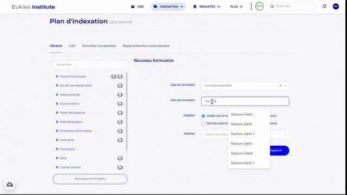Image resolution: width=347 pixels, height=195 pixels.
Task: Click the cloud upload icon
Action: 10,184
